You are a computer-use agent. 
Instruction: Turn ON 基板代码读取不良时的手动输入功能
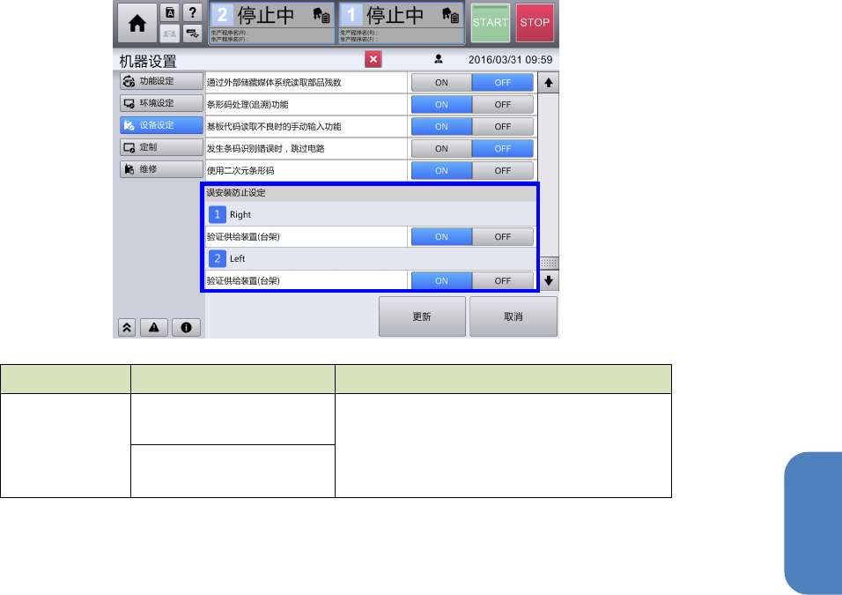(441, 127)
